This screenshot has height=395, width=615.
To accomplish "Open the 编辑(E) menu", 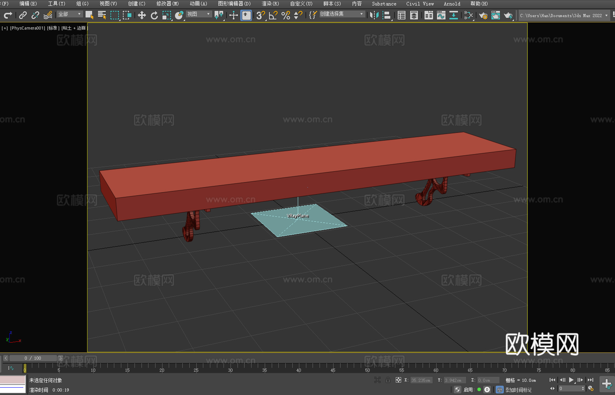I will [x=28, y=3].
